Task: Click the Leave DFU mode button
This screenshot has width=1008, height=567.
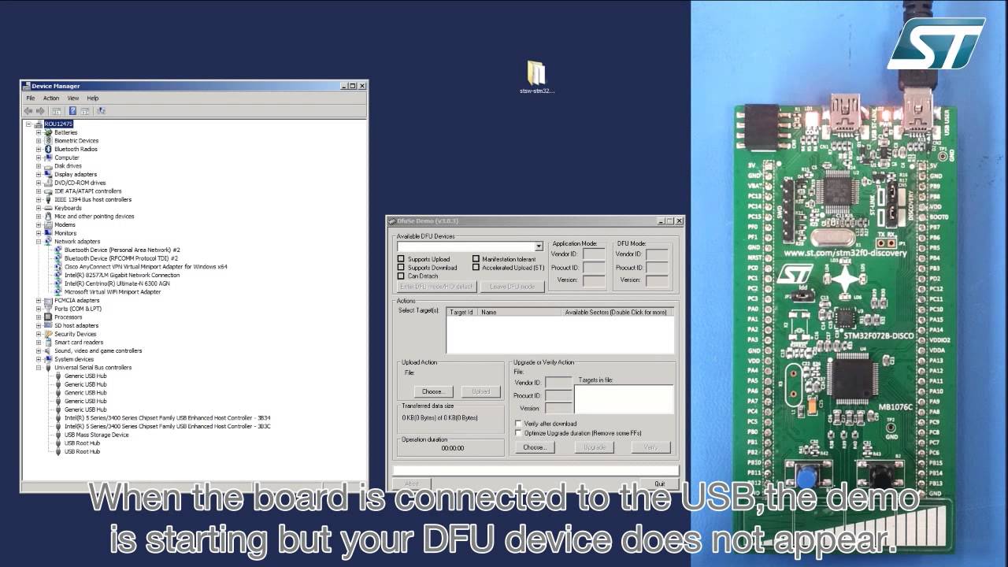Action: tap(513, 287)
